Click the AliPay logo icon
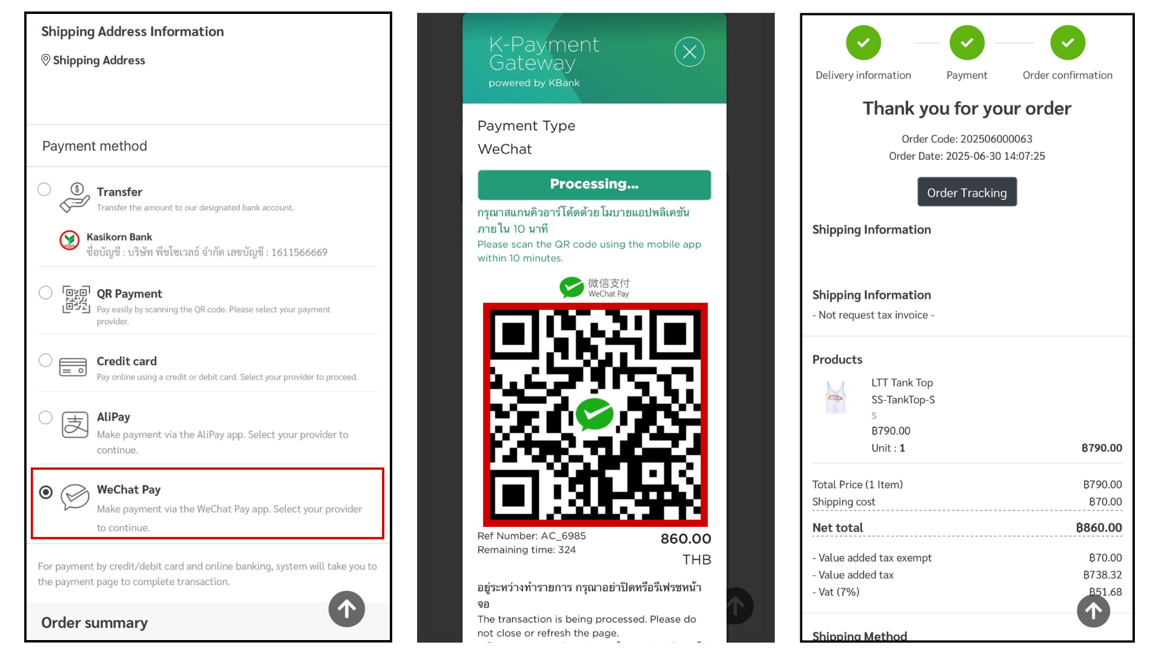This screenshot has width=1164, height=654. point(75,425)
